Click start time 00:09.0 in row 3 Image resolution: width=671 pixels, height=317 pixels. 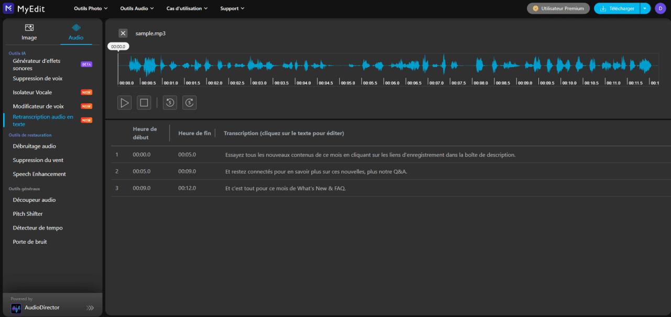point(142,189)
